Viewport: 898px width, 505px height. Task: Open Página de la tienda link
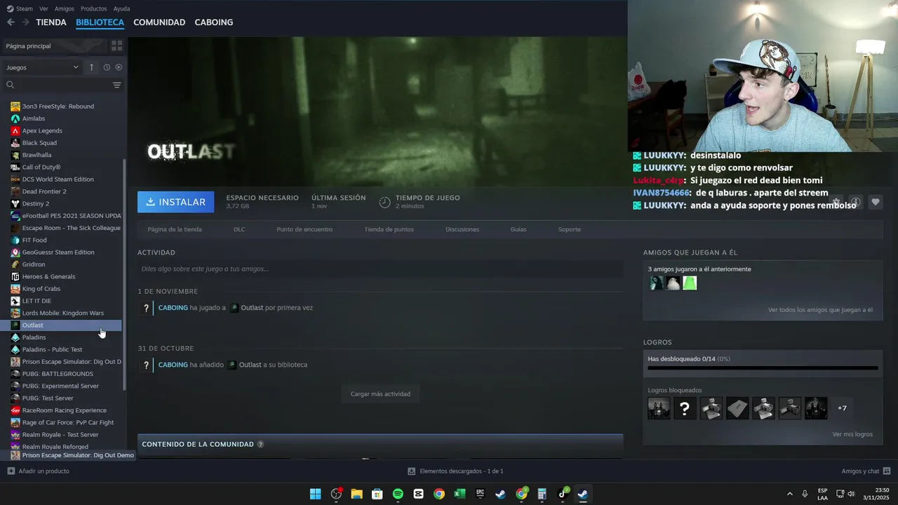(175, 229)
